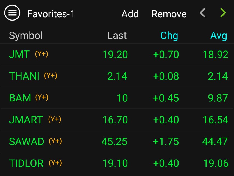Tap the Remove button
Screen dimensions: 234x176
(x=169, y=14)
